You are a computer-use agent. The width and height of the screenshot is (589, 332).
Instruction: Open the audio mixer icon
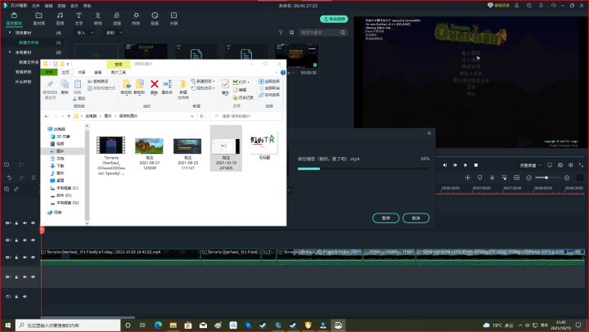(504, 177)
